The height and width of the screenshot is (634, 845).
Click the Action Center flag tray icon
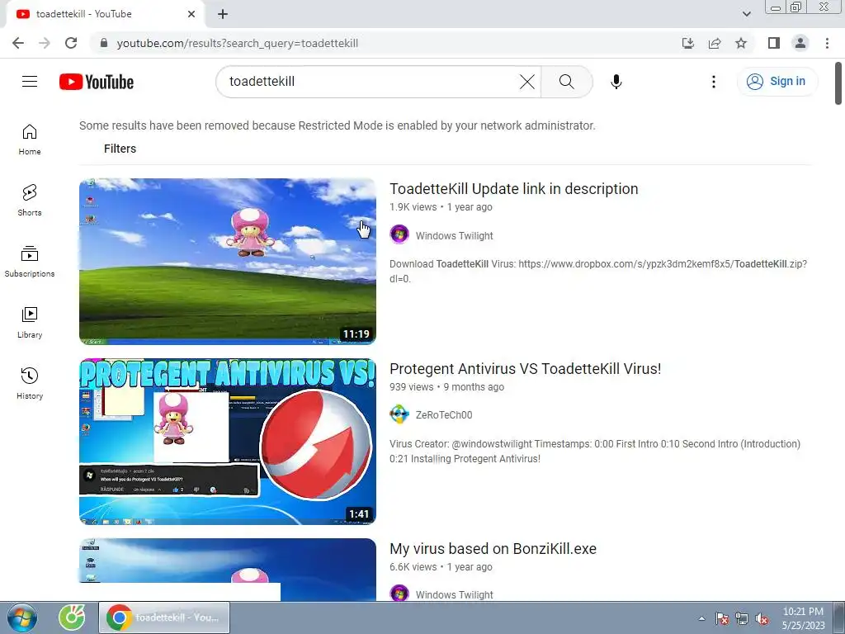pyautogui.click(x=722, y=618)
